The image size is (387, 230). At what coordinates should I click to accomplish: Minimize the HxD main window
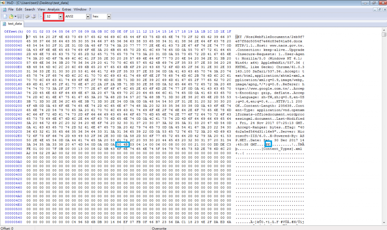point(365,3)
